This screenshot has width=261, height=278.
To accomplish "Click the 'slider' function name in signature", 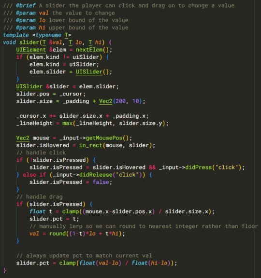I will pyautogui.click(x=29, y=42).
